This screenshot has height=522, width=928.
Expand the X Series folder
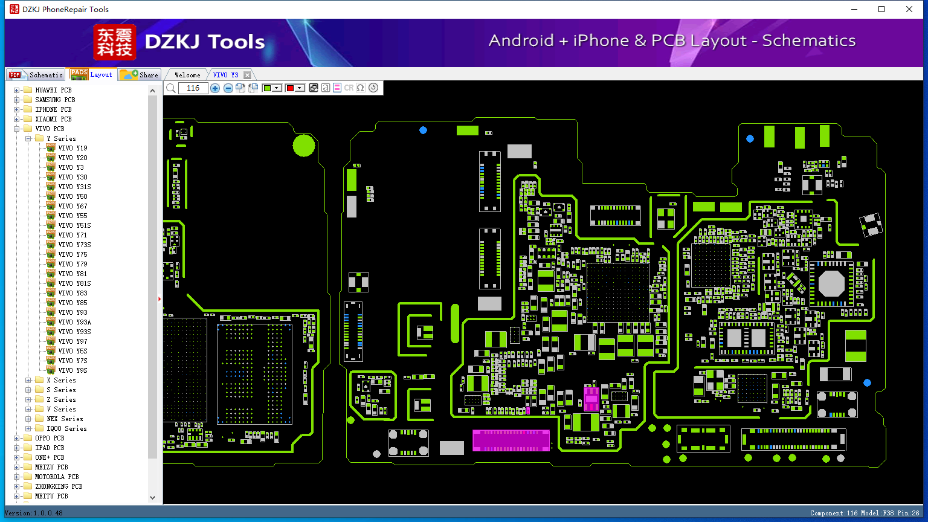(x=28, y=380)
